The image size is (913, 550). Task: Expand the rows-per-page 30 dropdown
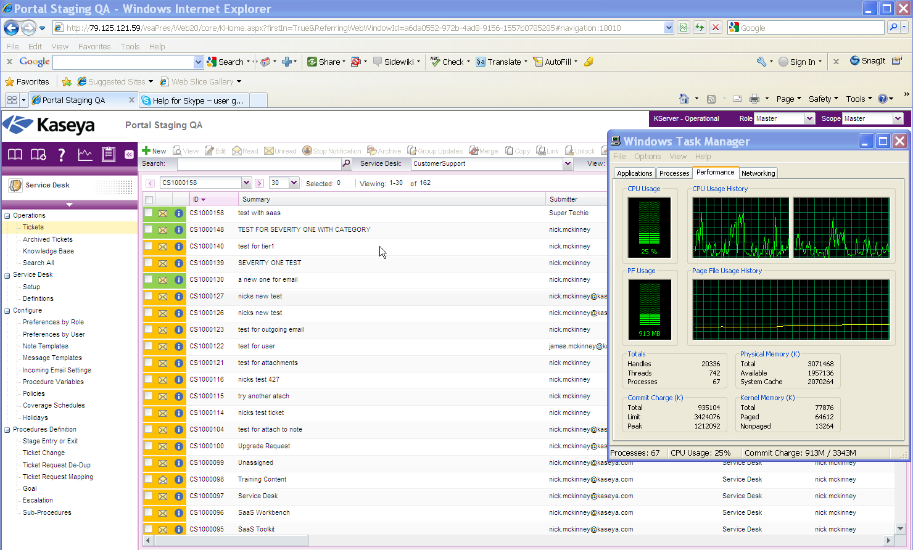click(x=294, y=183)
